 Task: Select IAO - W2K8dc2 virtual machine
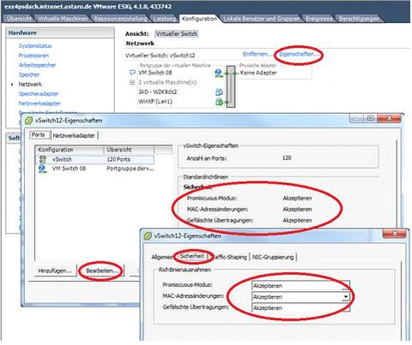click(x=158, y=92)
